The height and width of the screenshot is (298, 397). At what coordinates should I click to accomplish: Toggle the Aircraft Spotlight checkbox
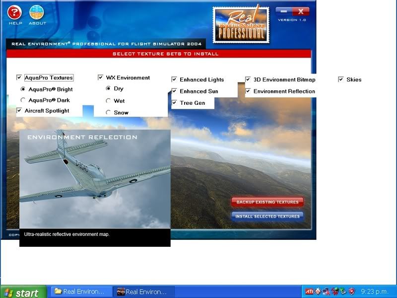pos(19,110)
